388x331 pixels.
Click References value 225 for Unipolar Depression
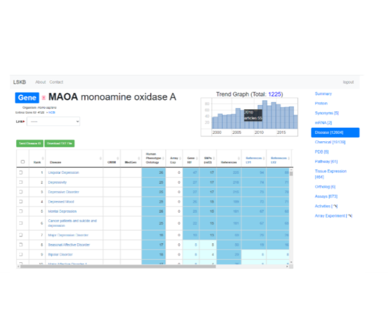point(236,173)
